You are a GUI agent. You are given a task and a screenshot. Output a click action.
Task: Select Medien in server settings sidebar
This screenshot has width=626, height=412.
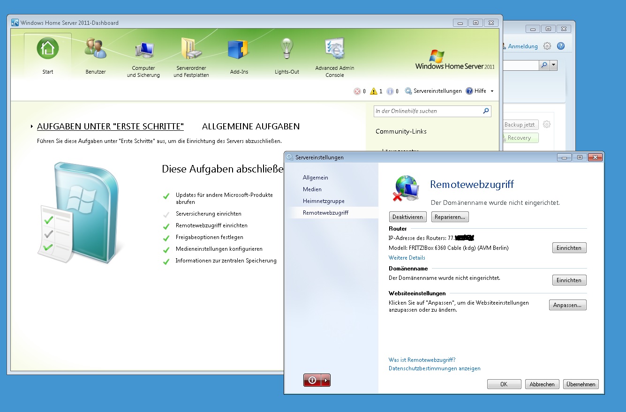pyautogui.click(x=312, y=189)
